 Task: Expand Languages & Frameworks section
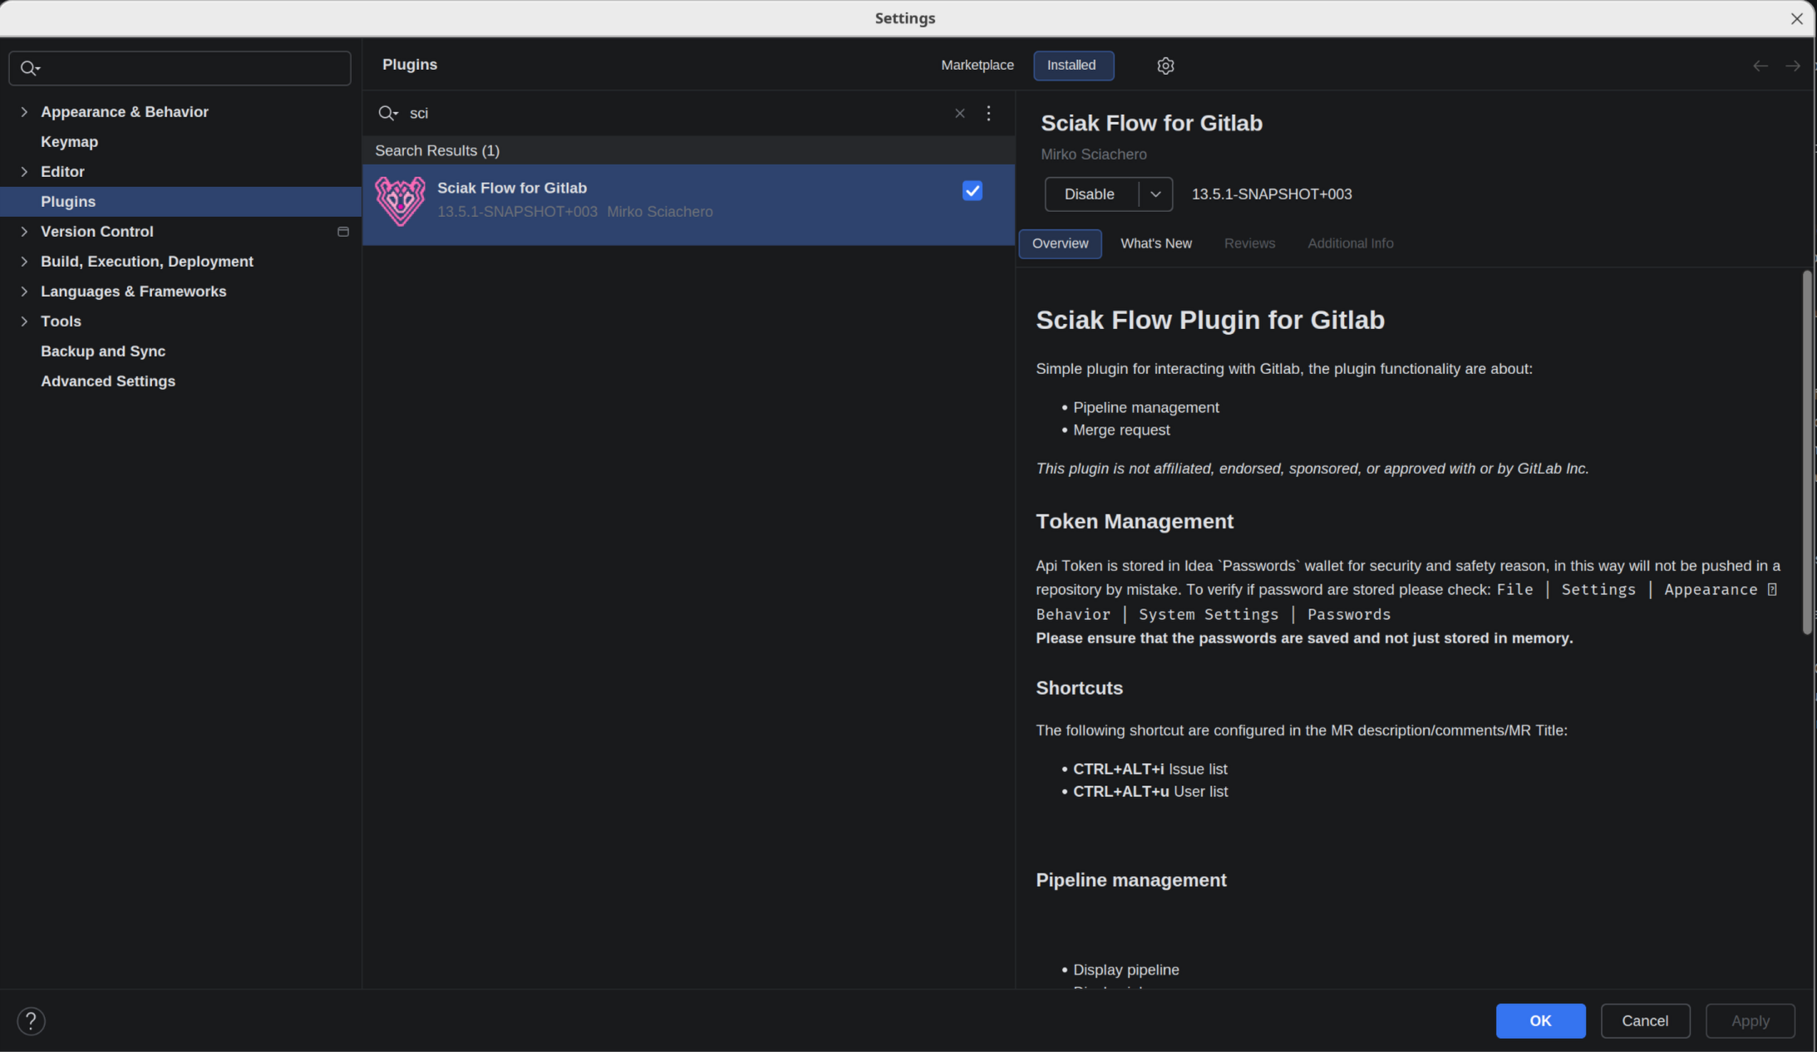[24, 292]
